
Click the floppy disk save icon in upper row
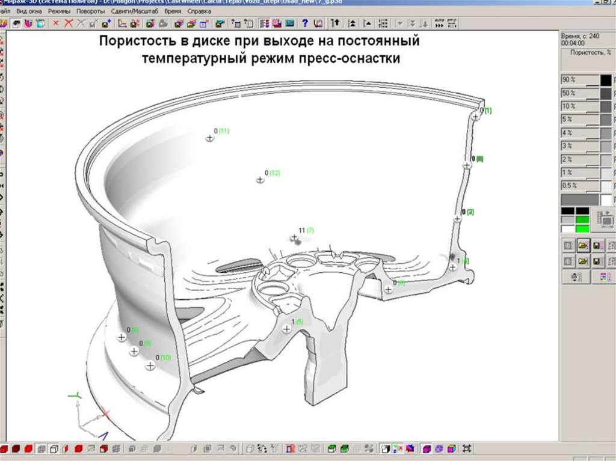[x=597, y=245]
